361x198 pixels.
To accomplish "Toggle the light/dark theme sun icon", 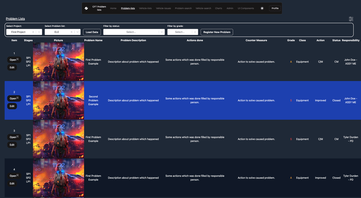I will click(262, 8).
